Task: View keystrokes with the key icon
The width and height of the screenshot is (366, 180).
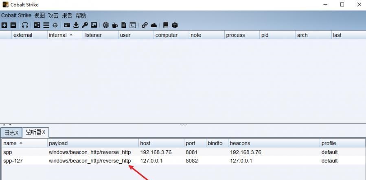Action: [85, 25]
